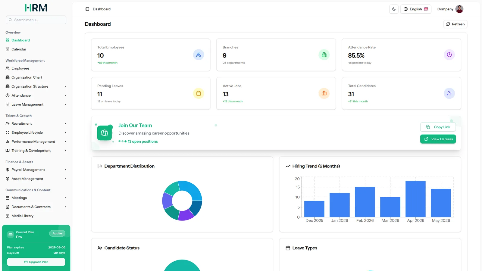Expand the Meetings submenu chevron

[x=65, y=198]
